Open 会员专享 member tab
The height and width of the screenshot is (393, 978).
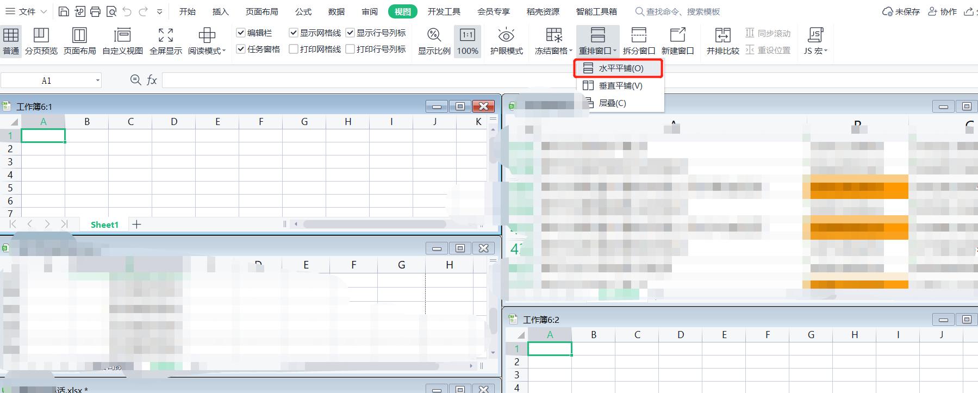coord(493,11)
